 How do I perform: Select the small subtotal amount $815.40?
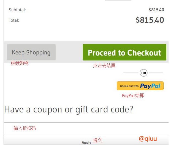coord(156,10)
